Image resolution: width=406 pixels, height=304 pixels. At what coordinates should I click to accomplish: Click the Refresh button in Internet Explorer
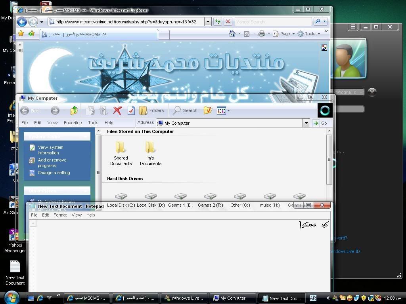pos(218,22)
